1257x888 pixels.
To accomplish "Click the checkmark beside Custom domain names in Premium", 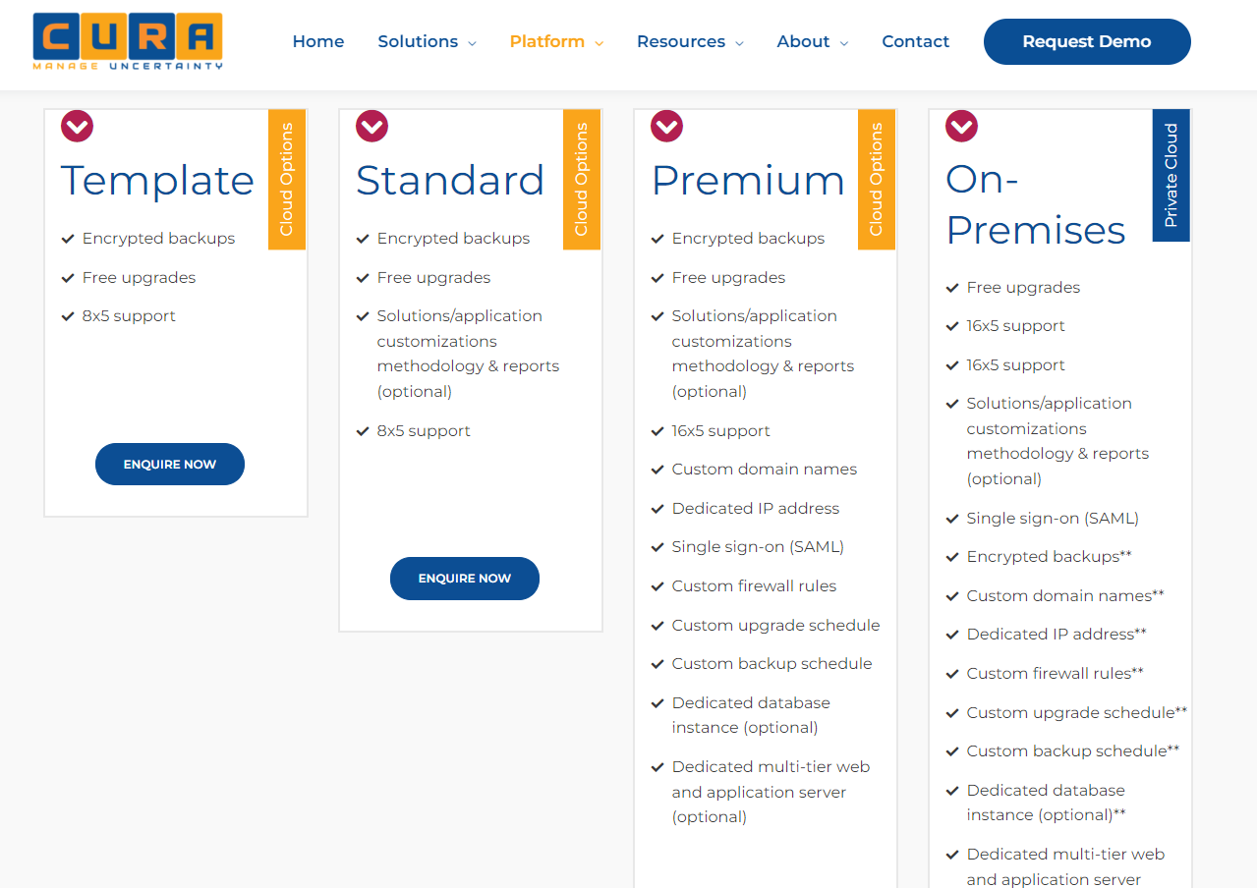I will pos(657,470).
